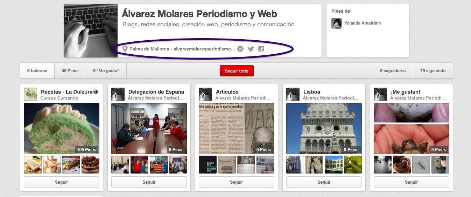Open Yolanda Amatriaín's avatar
471x197 pixels.
(336, 23)
